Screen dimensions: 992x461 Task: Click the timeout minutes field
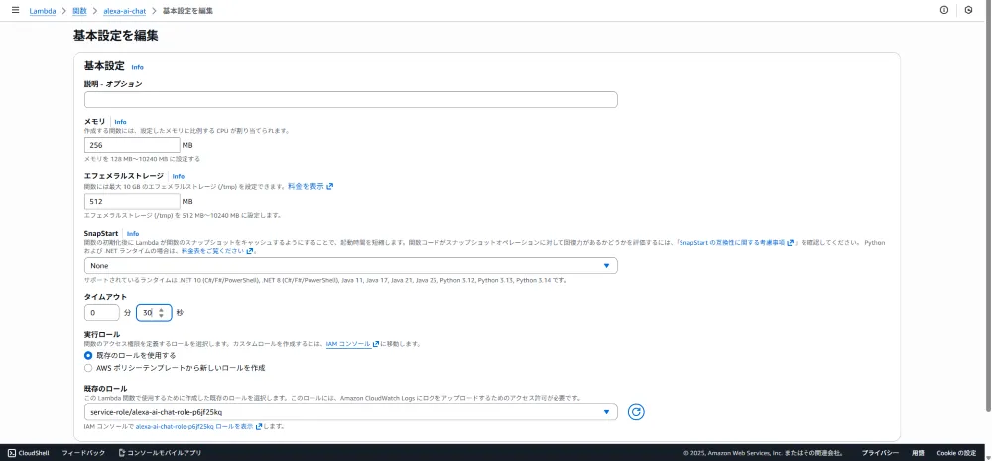tap(102, 313)
